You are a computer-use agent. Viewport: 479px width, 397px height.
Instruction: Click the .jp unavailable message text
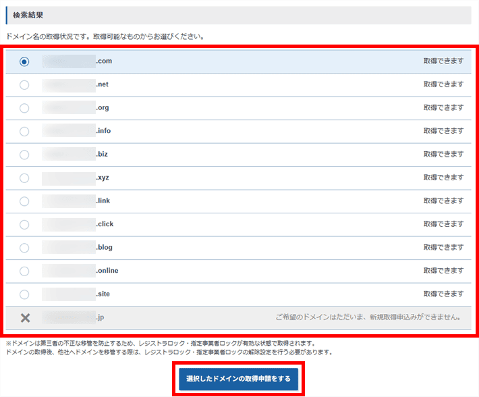[x=368, y=317]
